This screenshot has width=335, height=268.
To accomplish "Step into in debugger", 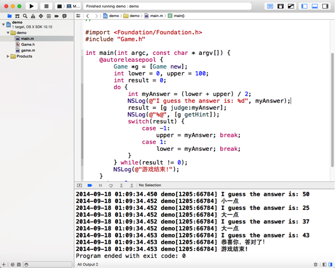I will 121,185.
